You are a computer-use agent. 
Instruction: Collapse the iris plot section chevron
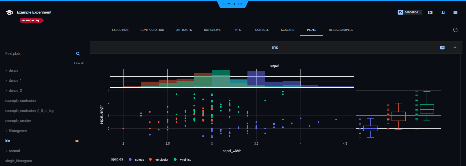[x=455, y=47]
